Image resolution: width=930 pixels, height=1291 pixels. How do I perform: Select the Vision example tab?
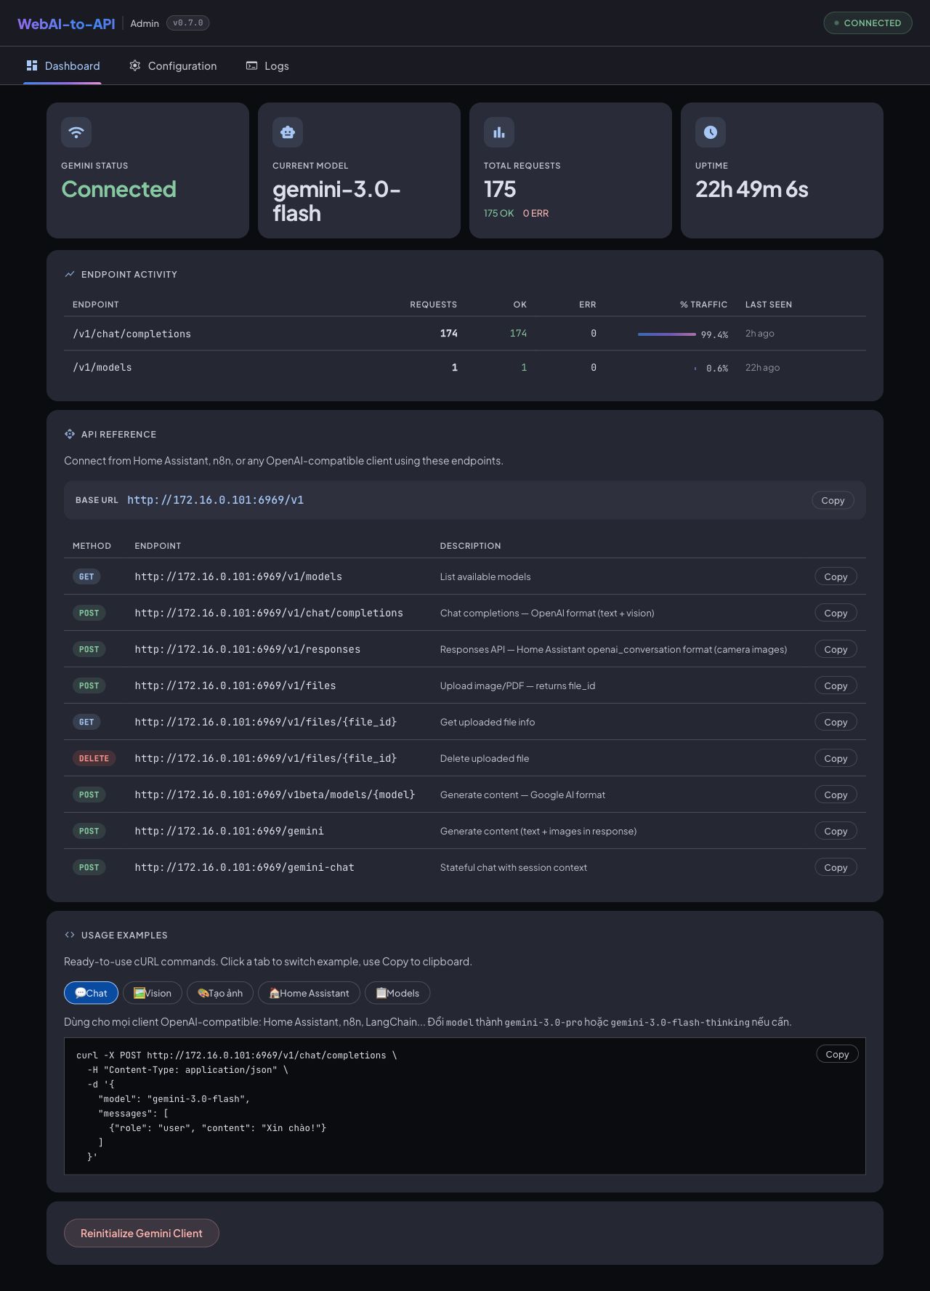[x=153, y=993]
